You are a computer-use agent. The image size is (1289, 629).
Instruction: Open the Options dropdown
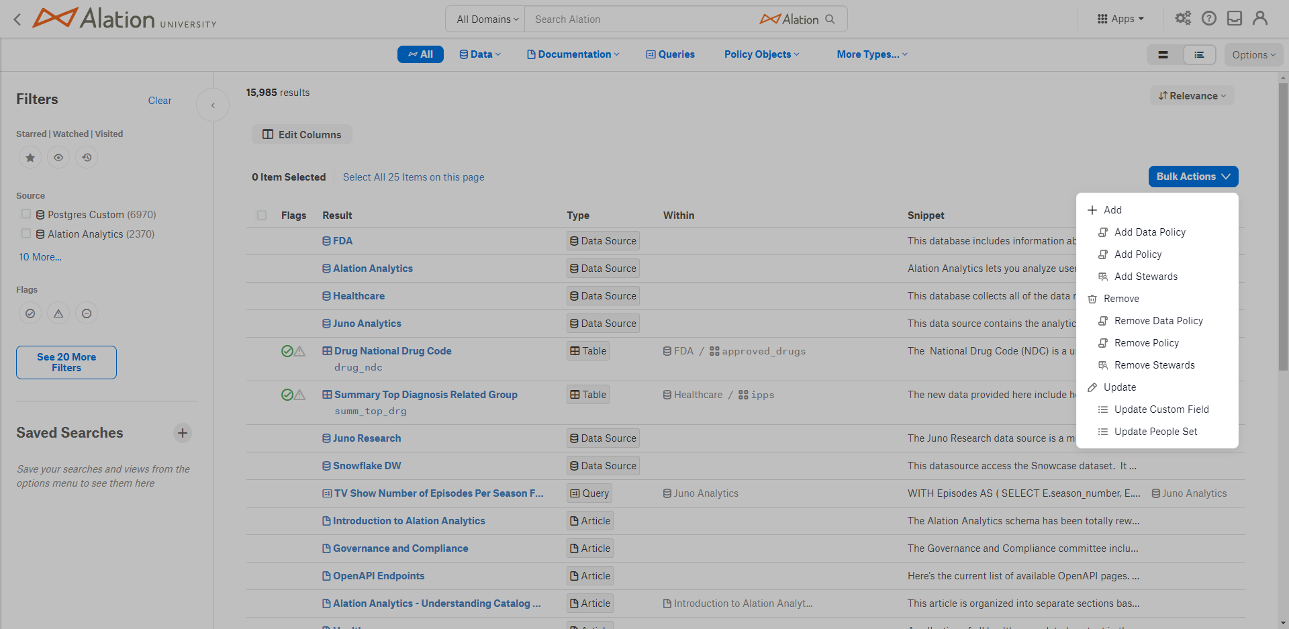(1253, 55)
